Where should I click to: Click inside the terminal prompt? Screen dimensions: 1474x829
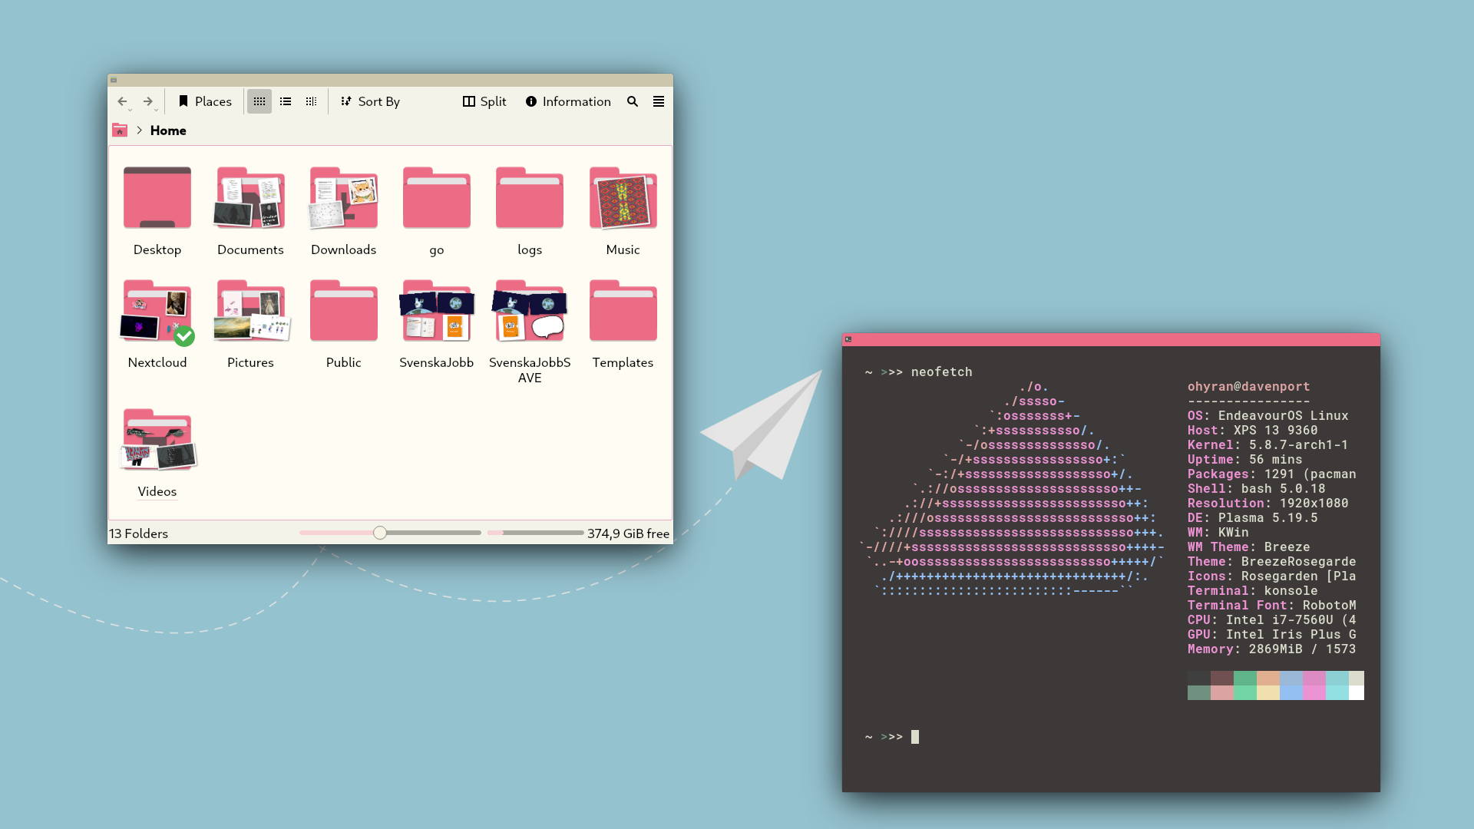tap(915, 736)
